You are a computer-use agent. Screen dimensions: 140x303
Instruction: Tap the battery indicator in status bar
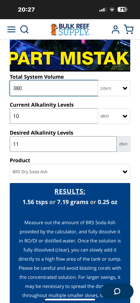pyautogui.click(x=123, y=10)
